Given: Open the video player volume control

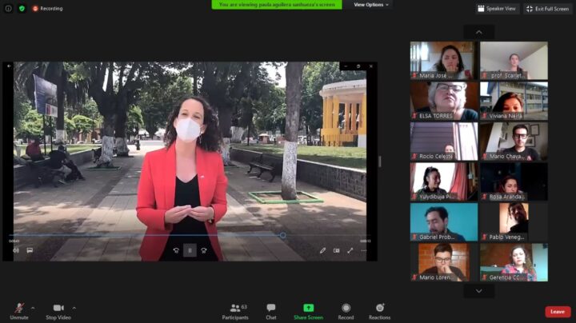Looking at the screenshot, I should [15, 250].
